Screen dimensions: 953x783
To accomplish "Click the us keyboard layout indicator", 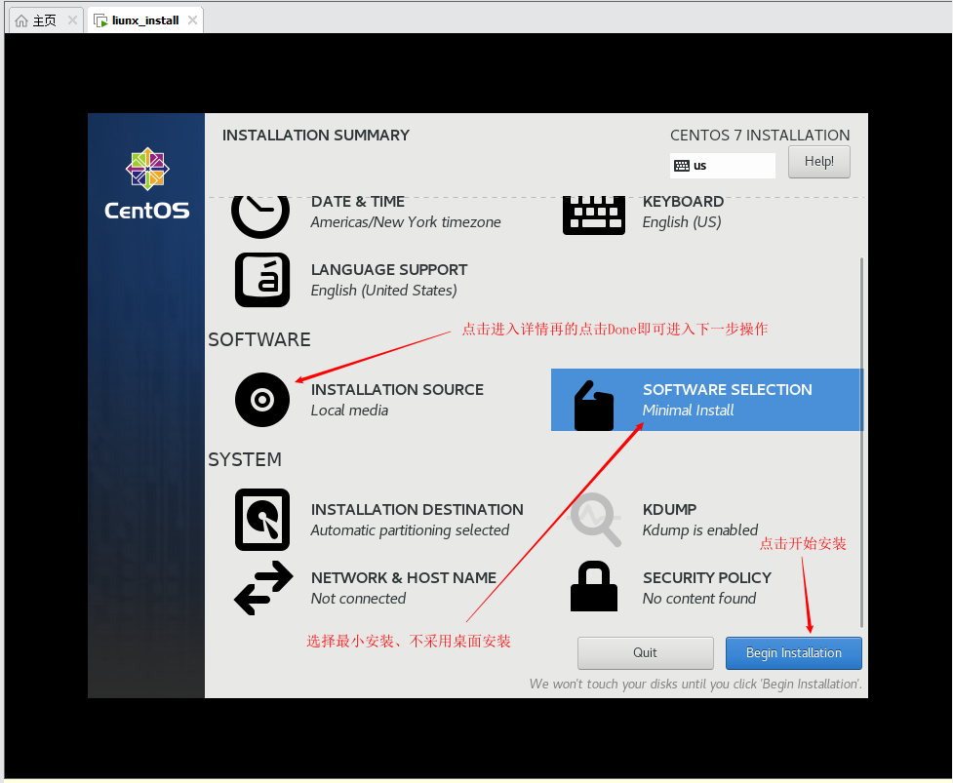I will point(722,166).
